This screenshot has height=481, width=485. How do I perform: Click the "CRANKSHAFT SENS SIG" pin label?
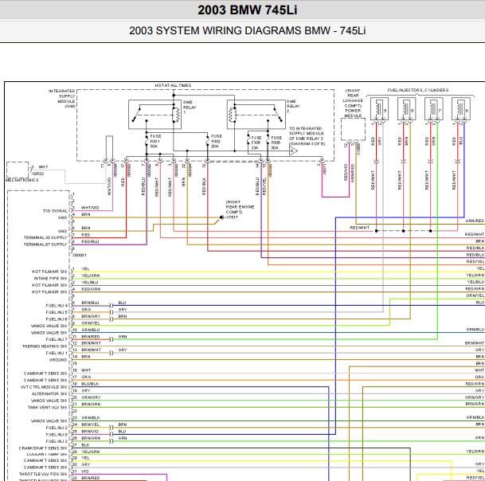coord(43,448)
